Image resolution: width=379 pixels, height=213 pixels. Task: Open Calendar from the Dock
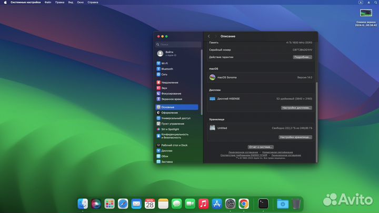tap(149, 204)
